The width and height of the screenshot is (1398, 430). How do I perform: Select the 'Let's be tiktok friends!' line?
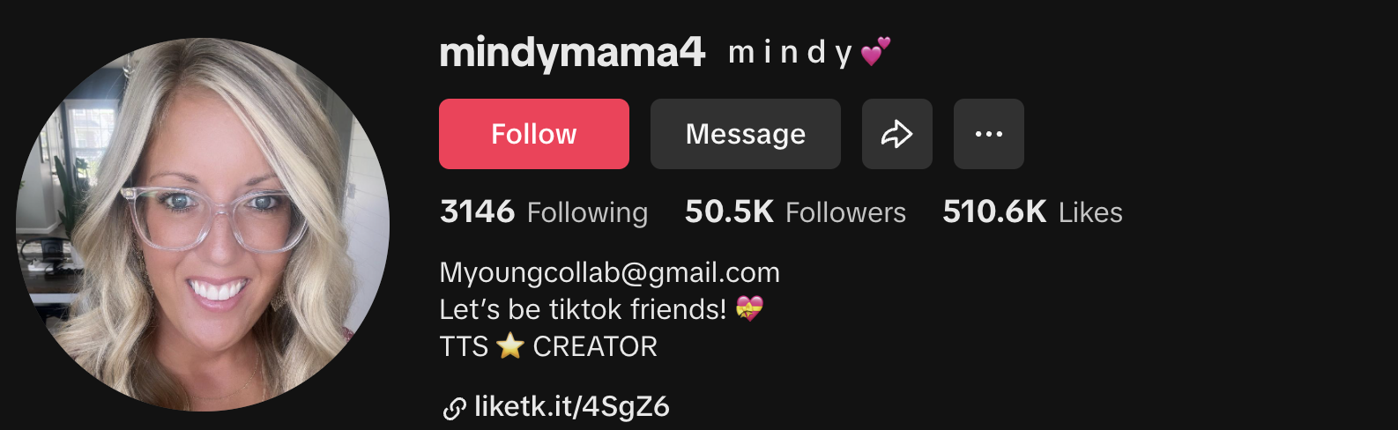pos(583,309)
